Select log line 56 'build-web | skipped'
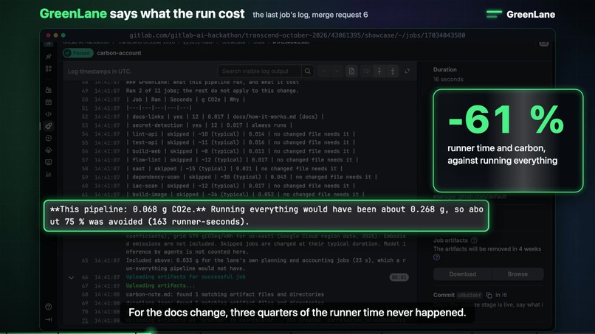This screenshot has height=334, width=595. click(x=241, y=151)
